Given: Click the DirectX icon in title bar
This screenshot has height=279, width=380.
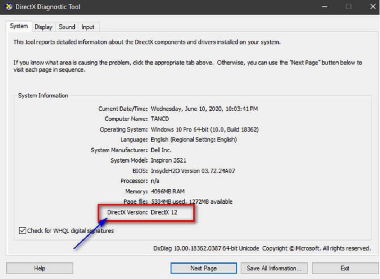Looking at the screenshot, I should (x=9, y=7).
